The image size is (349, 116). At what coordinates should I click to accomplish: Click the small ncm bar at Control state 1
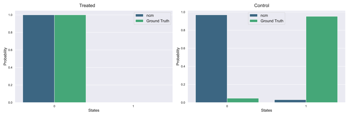tap(290, 101)
